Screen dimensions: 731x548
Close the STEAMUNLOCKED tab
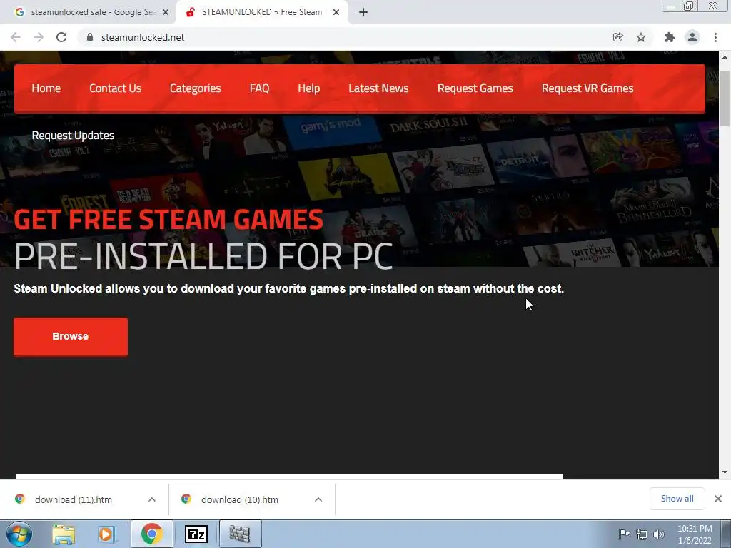click(x=336, y=12)
